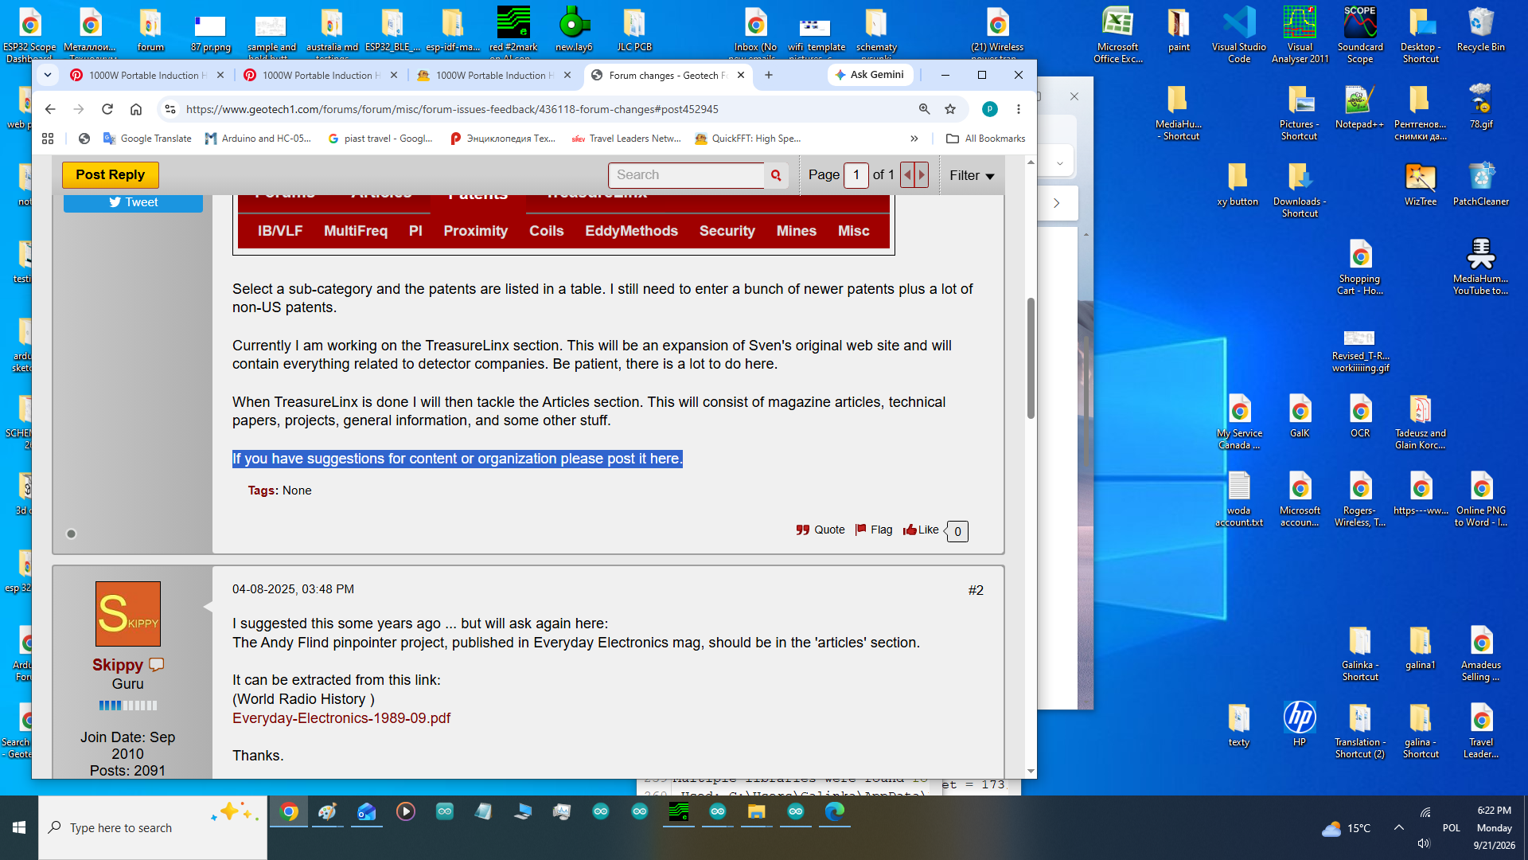Image resolution: width=1528 pixels, height=860 pixels.
Task: Launch WizTree from desktop
Action: tap(1421, 183)
